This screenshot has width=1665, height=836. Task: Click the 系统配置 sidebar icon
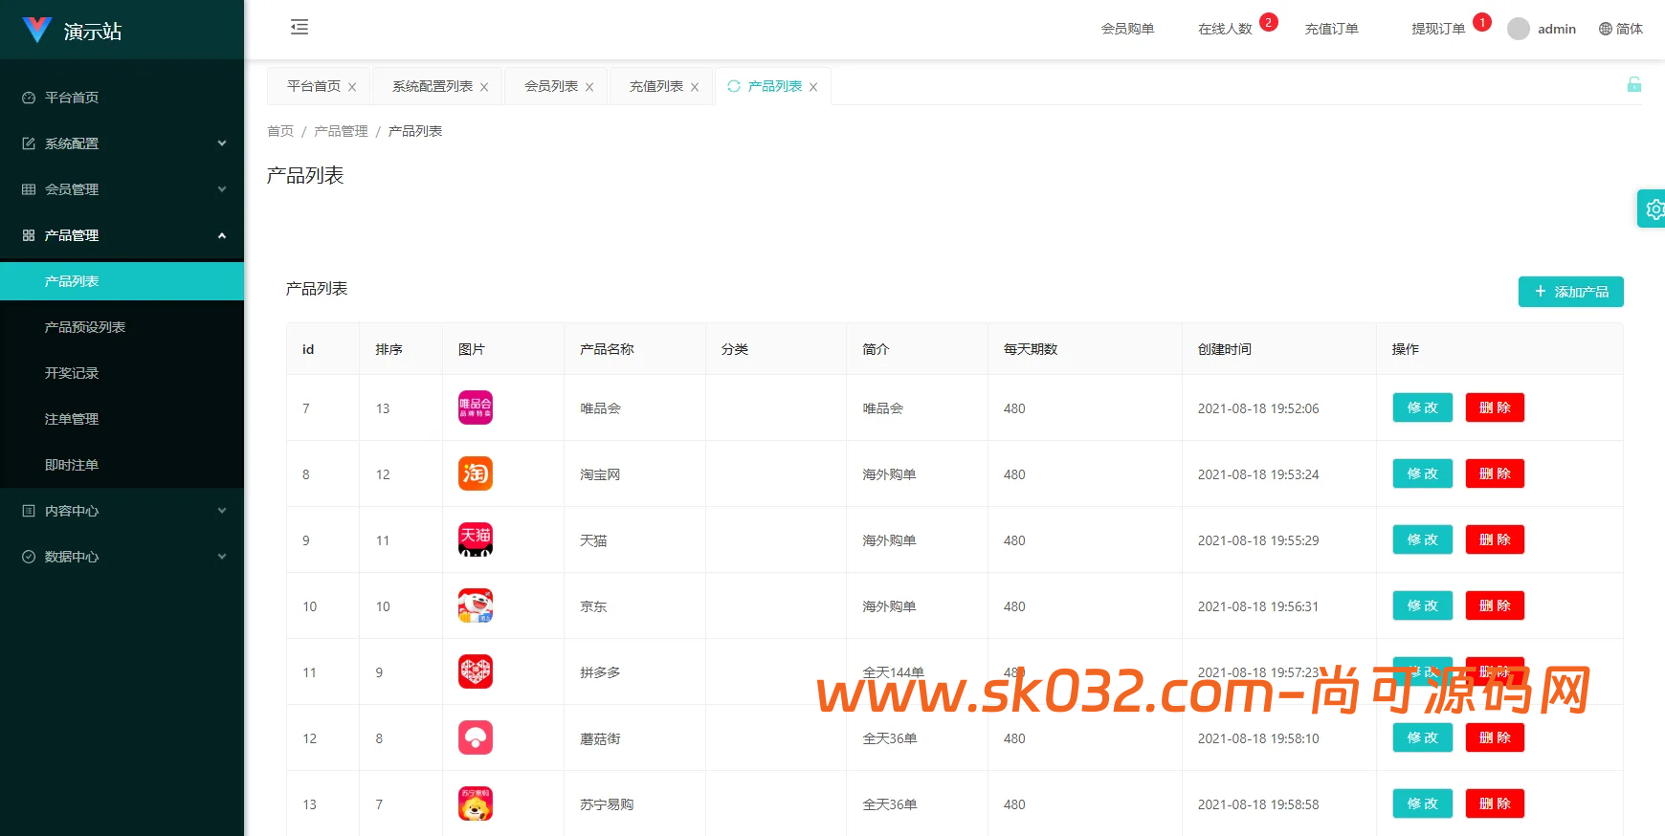tap(29, 143)
